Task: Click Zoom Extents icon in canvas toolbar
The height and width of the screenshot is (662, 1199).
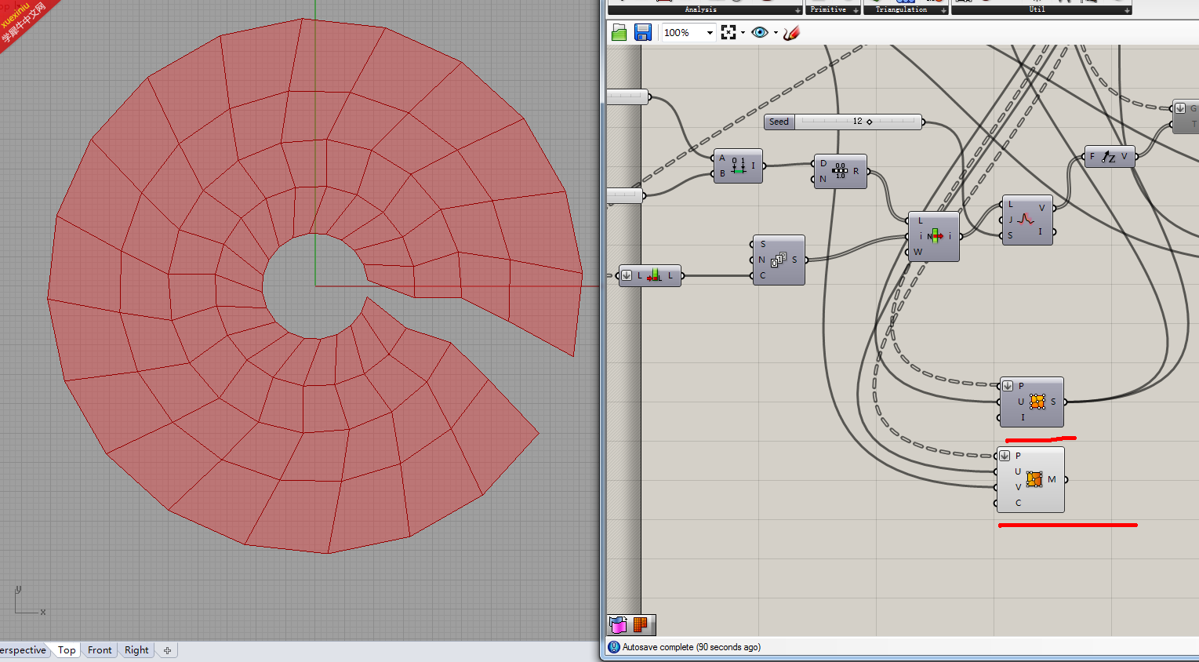Action: coord(728,32)
